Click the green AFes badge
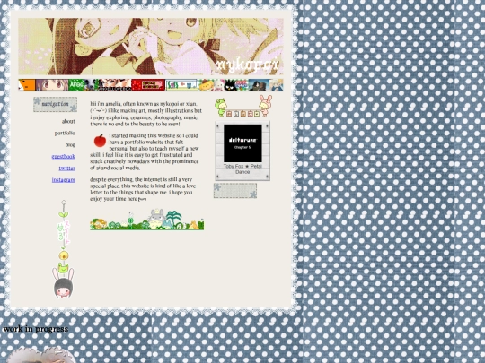The width and height of the screenshot is (485, 363). coord(84,85)
